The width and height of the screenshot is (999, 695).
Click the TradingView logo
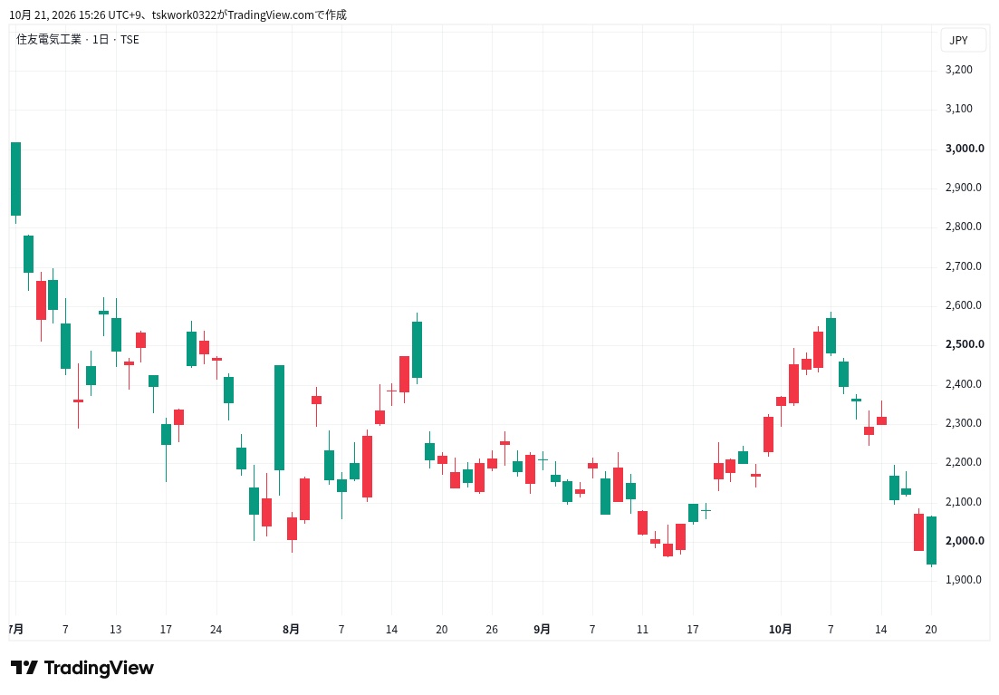tap(82, 668)
